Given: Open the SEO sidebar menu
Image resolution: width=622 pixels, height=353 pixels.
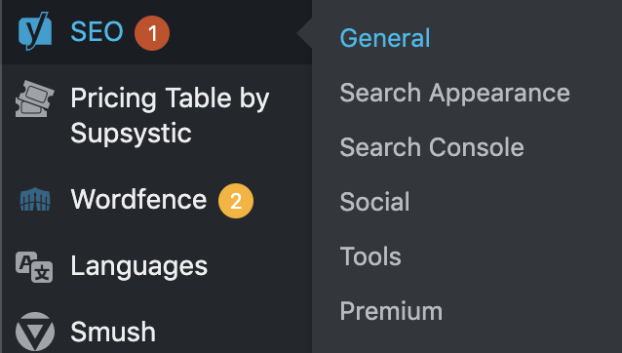Looking at the screenshot, I should click(97, 32).
